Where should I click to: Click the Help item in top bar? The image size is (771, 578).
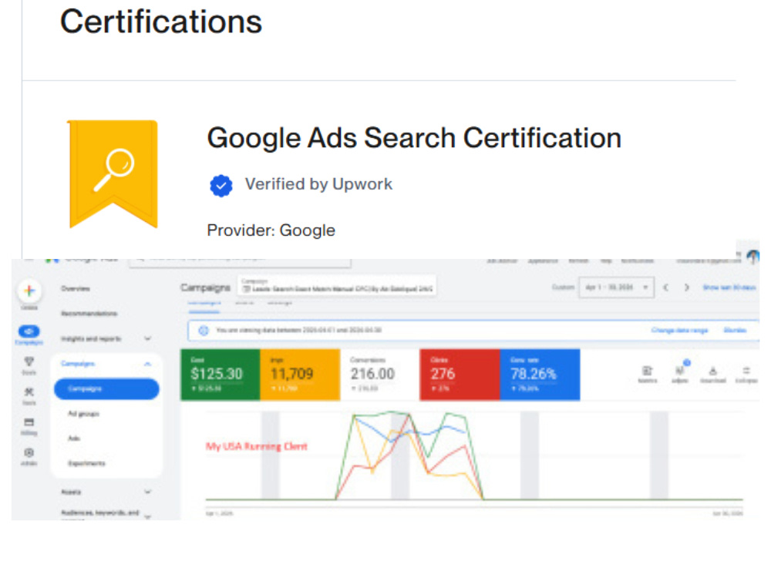606,261
